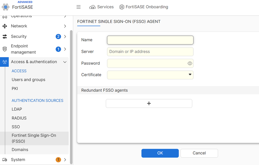The image size is (259, 165).
Task: Open the Services cloud icon
Action: (x=92, y=7)
